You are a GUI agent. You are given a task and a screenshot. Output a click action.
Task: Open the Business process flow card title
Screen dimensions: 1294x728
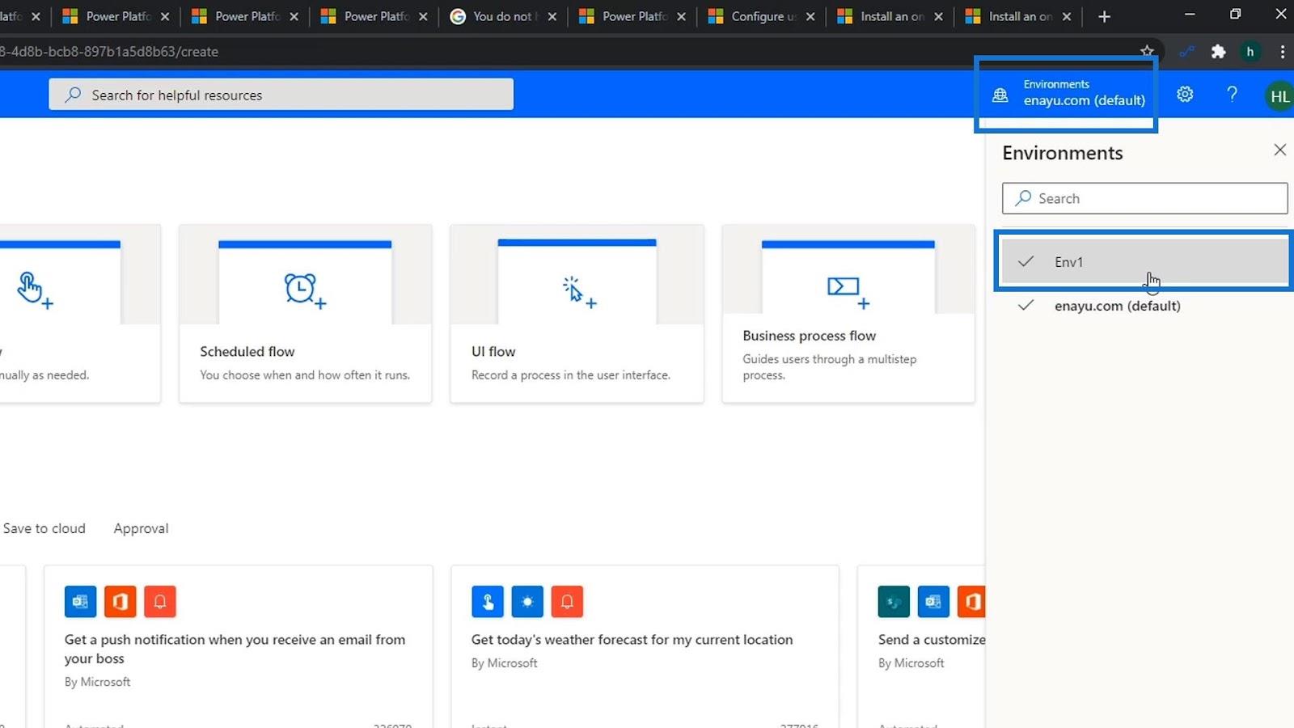tap(810, 335)
